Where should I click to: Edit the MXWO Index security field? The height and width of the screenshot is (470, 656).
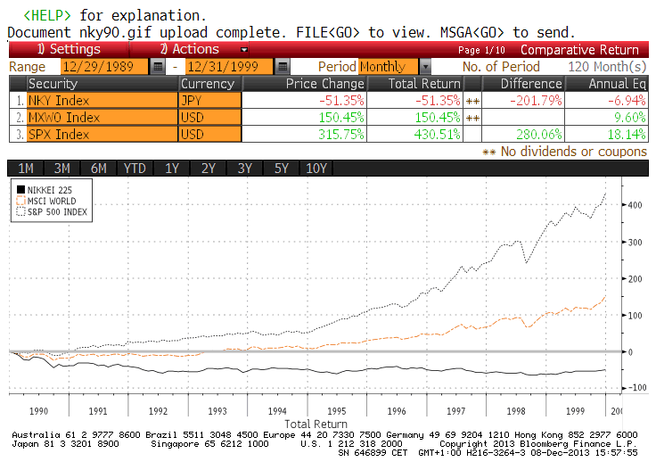tap(102, 118)
